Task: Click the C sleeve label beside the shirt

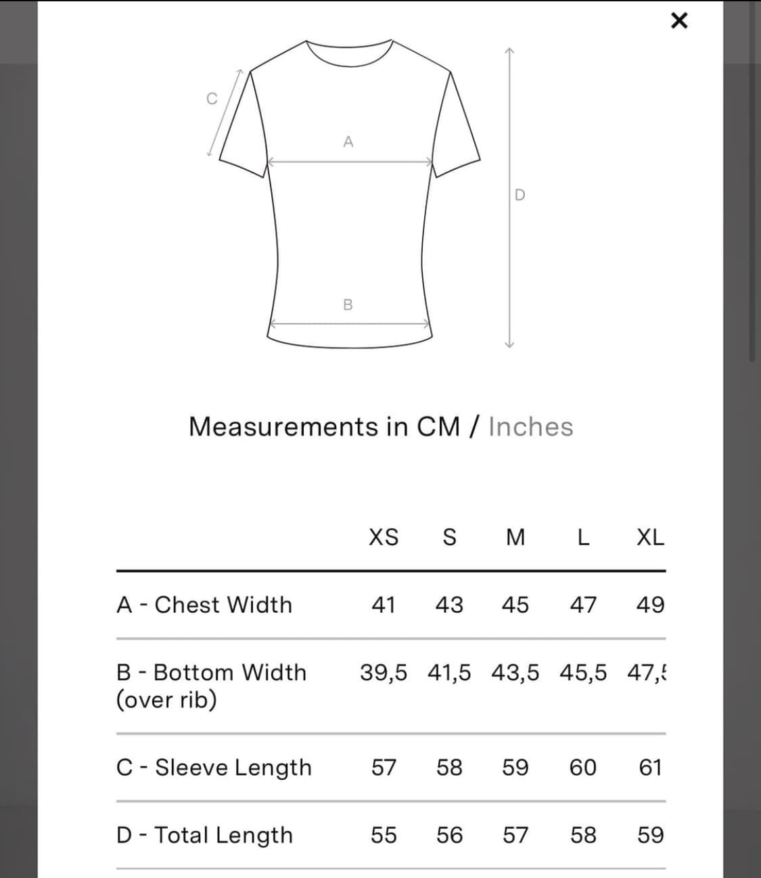Action: 212,99
